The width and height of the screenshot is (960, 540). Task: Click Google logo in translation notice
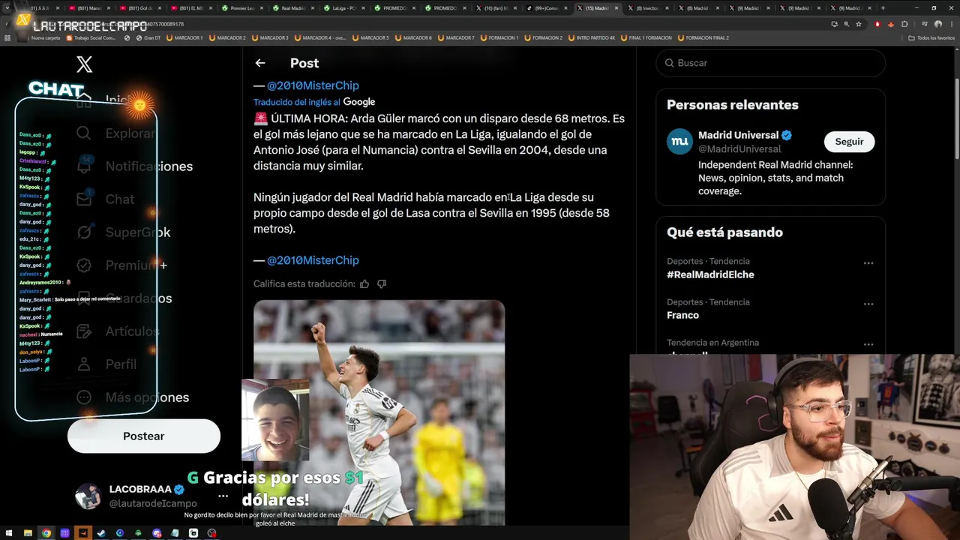click(358, 102)
